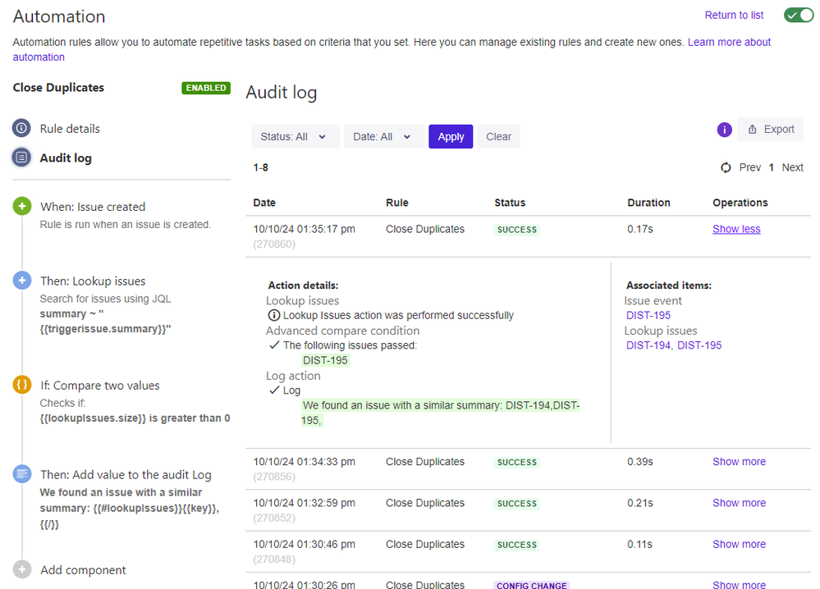Click the Date column header
This screenshot has height=589, width=820.
(264, 203)
